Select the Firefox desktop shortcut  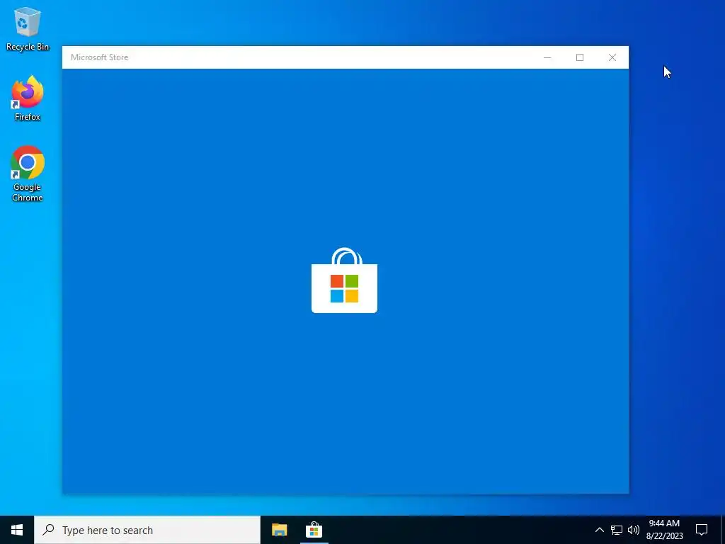[28, 98]
